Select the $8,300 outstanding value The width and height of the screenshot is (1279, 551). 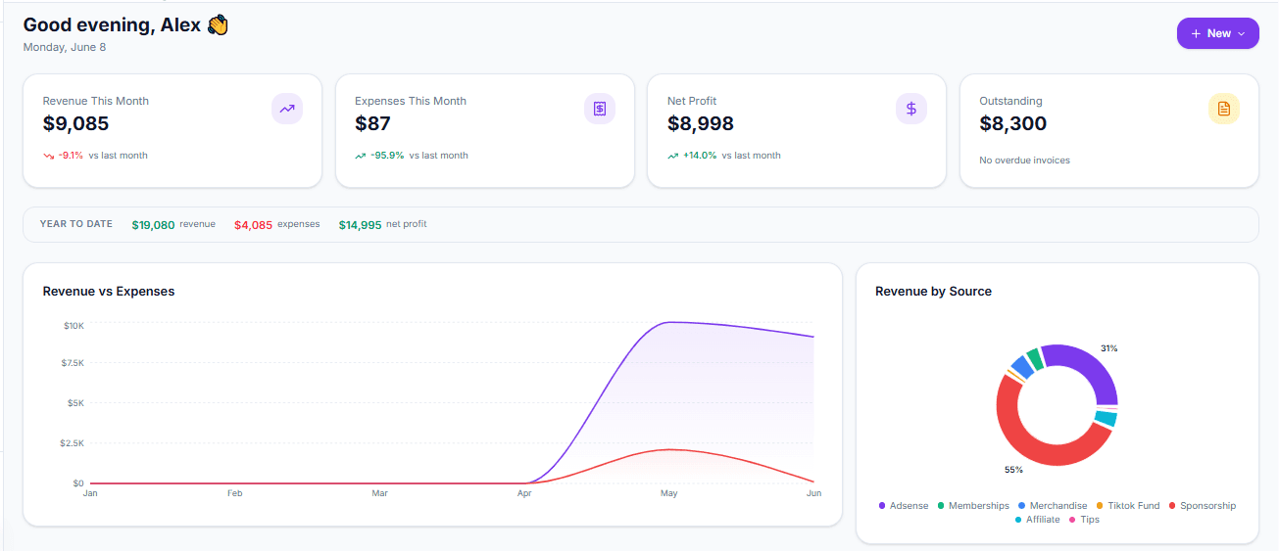click(x=1013, y=124)
